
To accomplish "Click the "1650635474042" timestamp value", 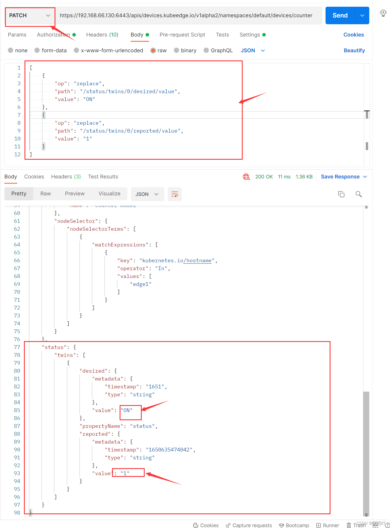I will 169,450.
